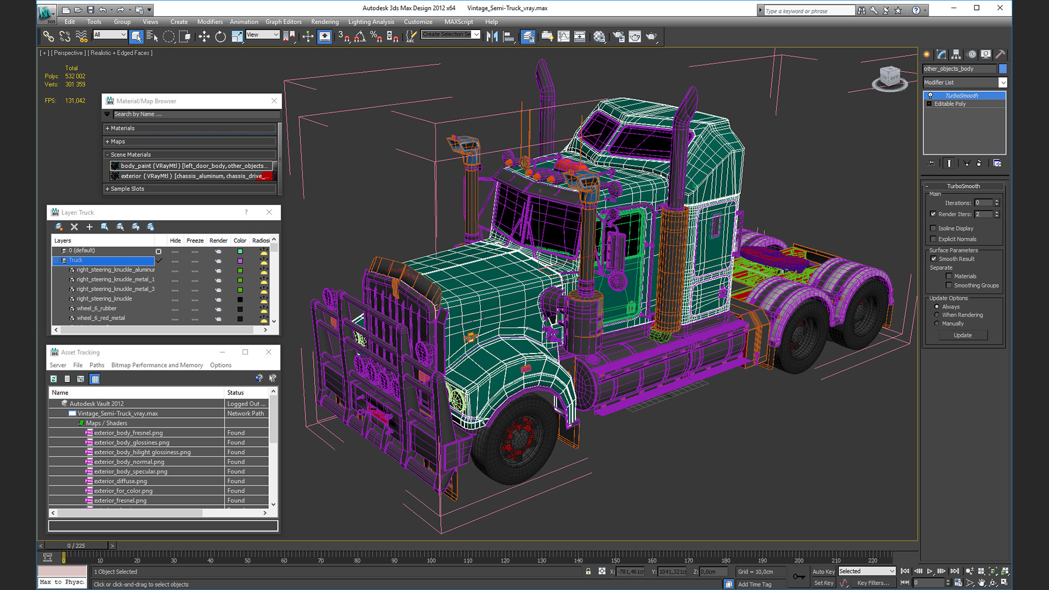Open the MAXScript menu
1049x590 pixels.
coord(459,22)
